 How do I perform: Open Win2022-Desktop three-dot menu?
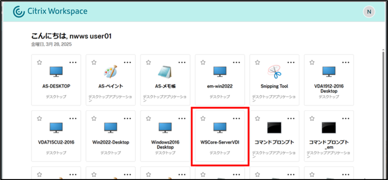(x=128, y=118)
